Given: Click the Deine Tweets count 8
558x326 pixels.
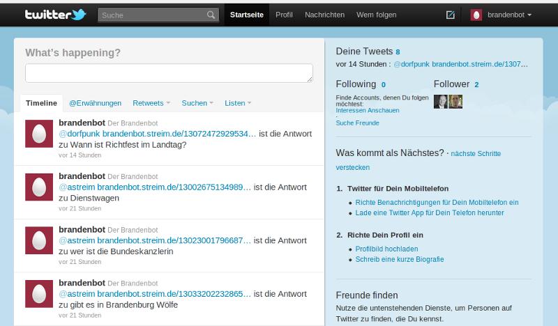Looking at the screenshot, I should click(x=398, y=52).
